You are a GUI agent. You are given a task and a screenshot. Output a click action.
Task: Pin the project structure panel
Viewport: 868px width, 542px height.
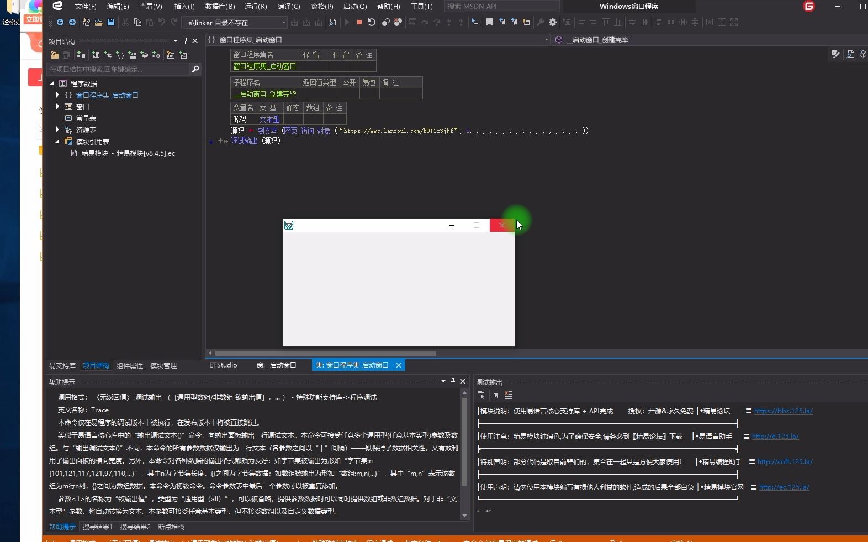[185, 41]
